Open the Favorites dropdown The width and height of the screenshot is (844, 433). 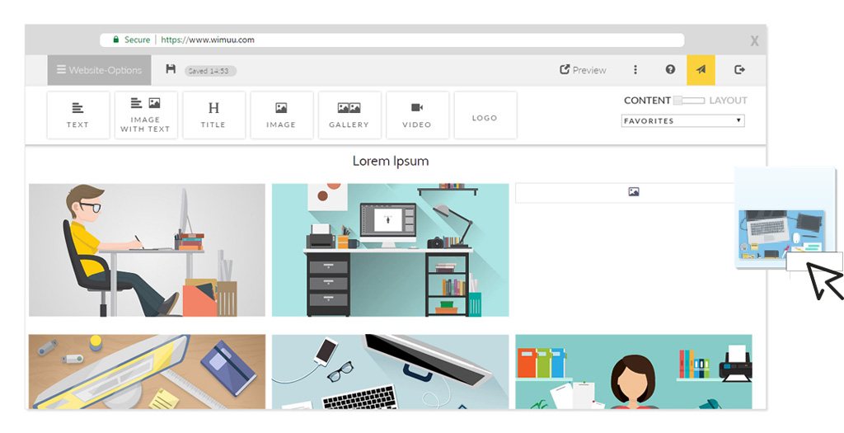[x=683, y=120]
